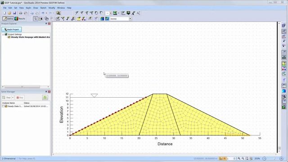Open the line style combo dropdown
288x162 pixels.
[111, 13]
